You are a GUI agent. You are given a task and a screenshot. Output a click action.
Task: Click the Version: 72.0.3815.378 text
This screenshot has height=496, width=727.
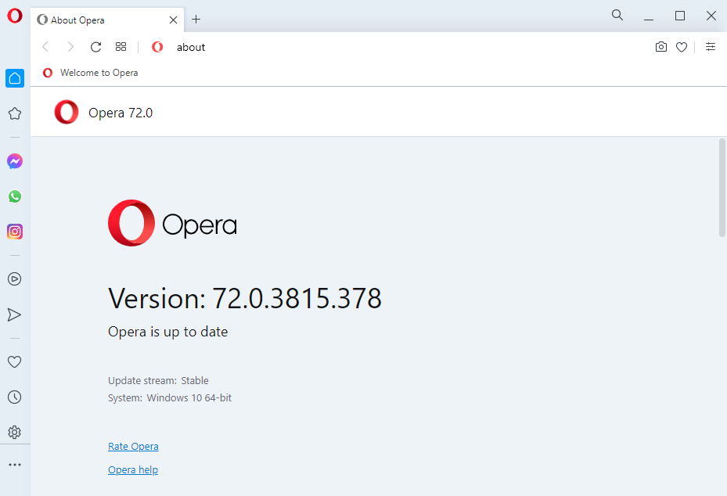[x=245, y=298]
